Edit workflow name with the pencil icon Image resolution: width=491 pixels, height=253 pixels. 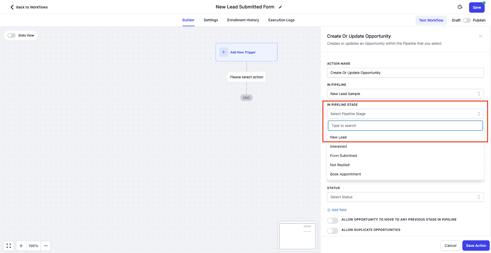280,7
